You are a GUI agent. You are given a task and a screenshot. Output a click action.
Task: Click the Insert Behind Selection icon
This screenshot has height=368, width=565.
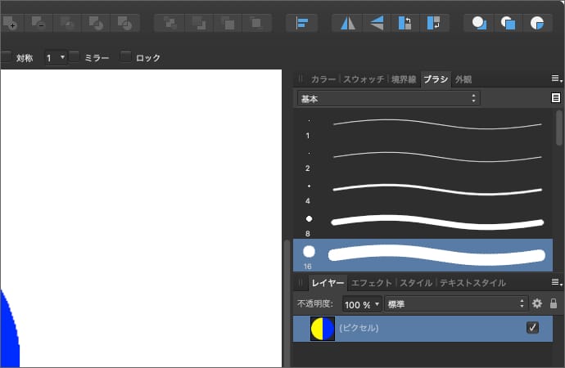pos(479,23)
